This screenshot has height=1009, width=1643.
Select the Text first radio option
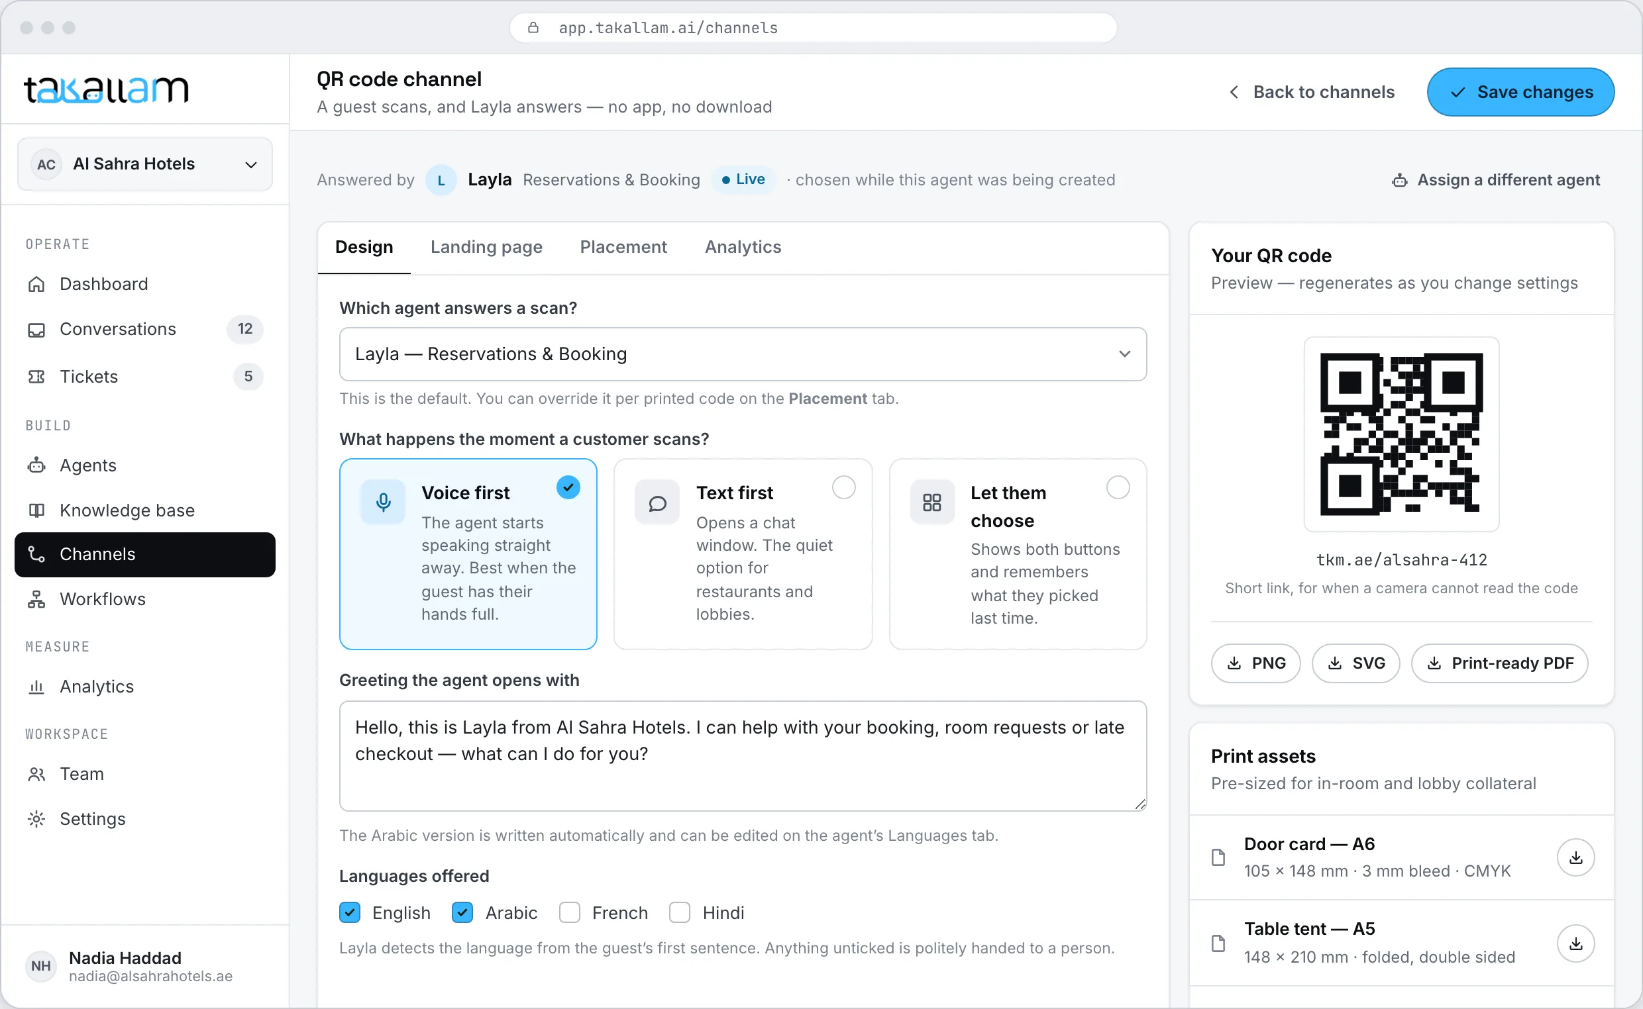tap(843, 487)
